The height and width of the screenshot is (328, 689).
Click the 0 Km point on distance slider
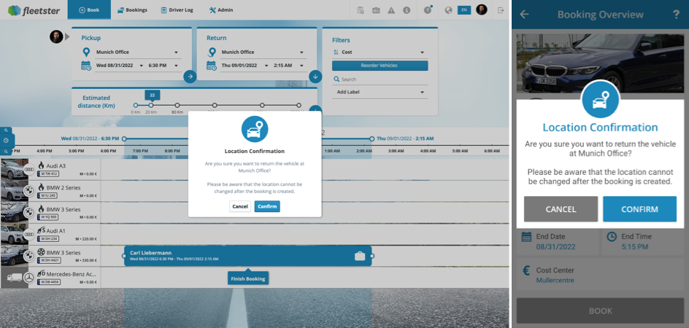coord(135,106)
